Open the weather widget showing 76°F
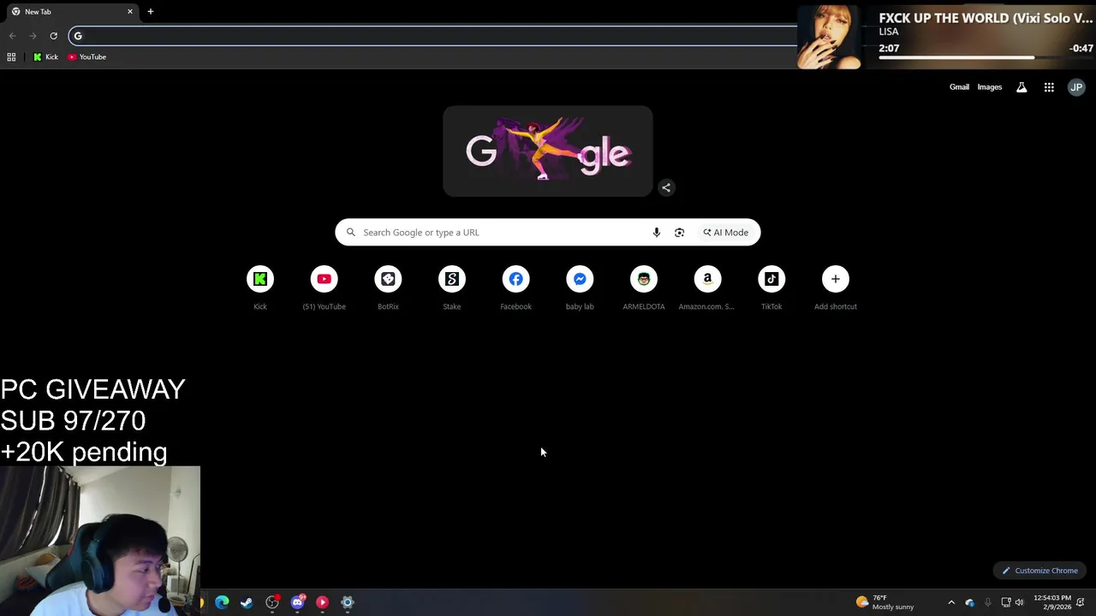The width and height of the screenshot is (1096, 616). tap(885, 602)
